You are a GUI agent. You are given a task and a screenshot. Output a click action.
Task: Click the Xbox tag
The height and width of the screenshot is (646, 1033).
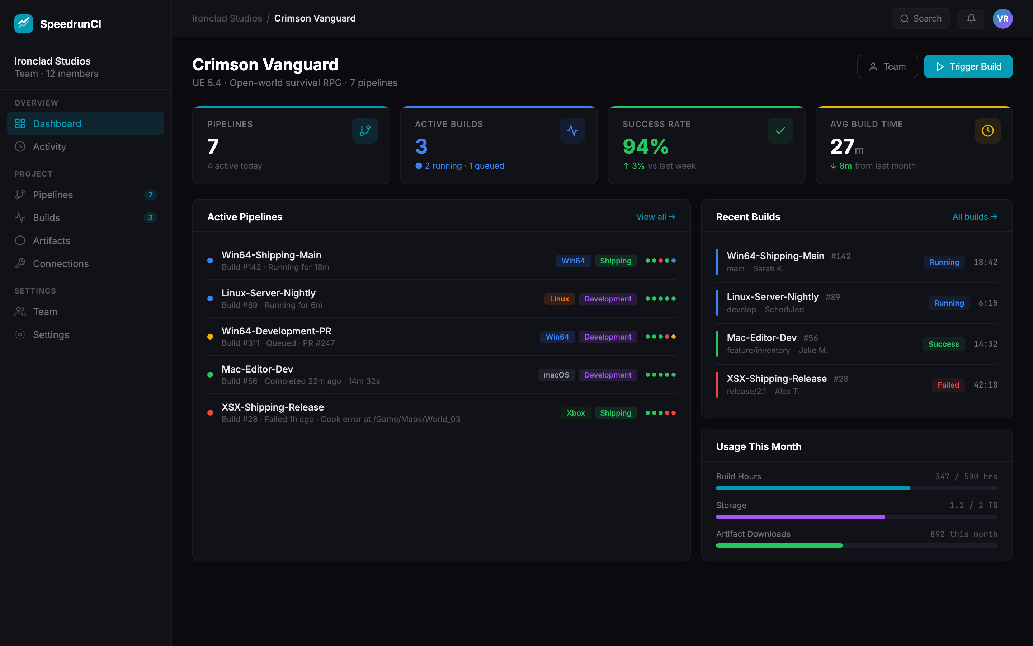575,413
